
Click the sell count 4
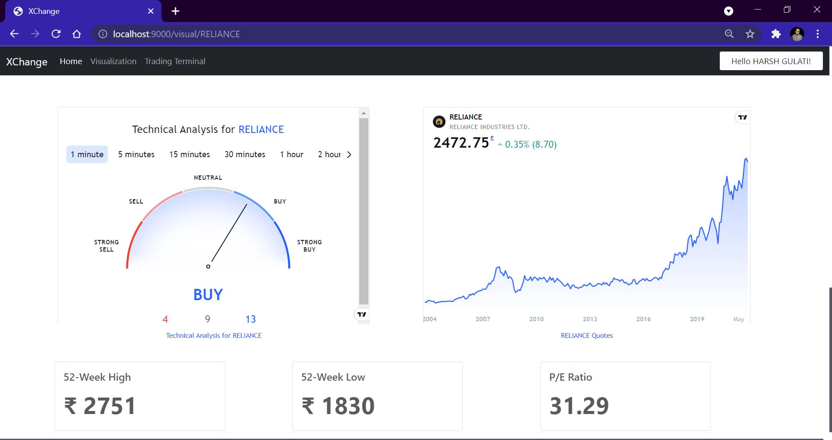pos(165,320)
